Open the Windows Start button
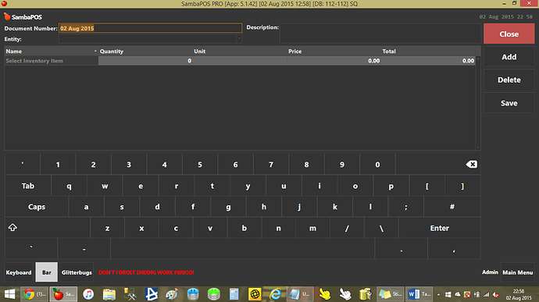This screenshot has width=539, height=302. (x=9, y=294)
